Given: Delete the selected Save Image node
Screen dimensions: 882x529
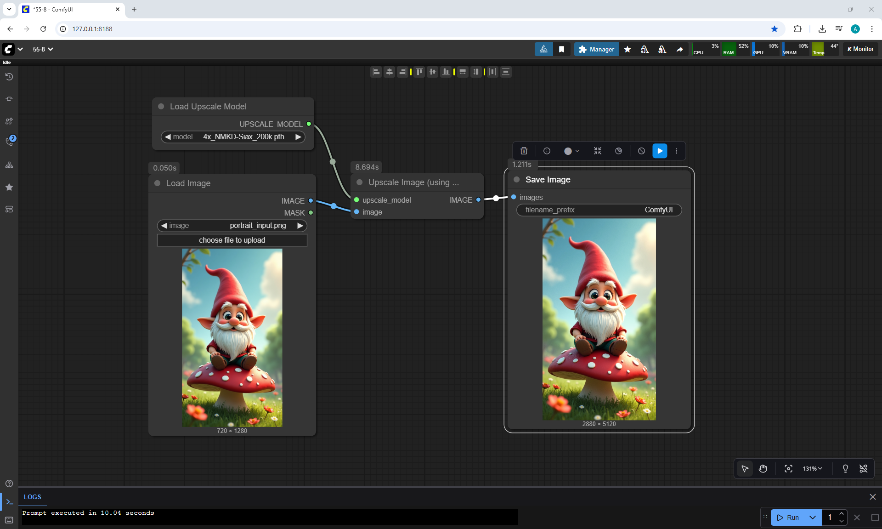Looking at the screenshot, I should [x=524, y=151].
